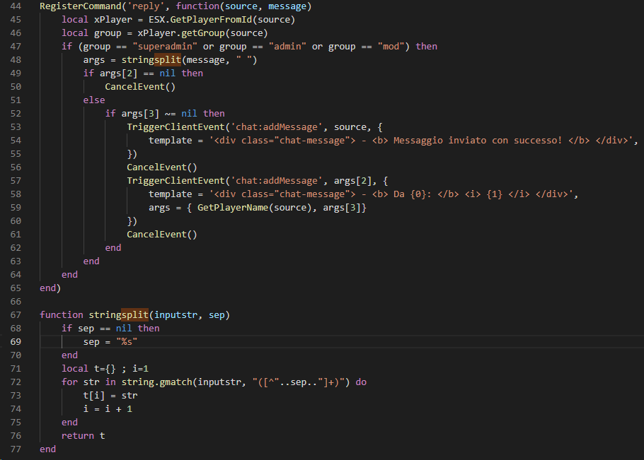Click 't[i] = str' on line 73
Screen dimensions: 644x460
pyautogui.click(x=110, y=396)
